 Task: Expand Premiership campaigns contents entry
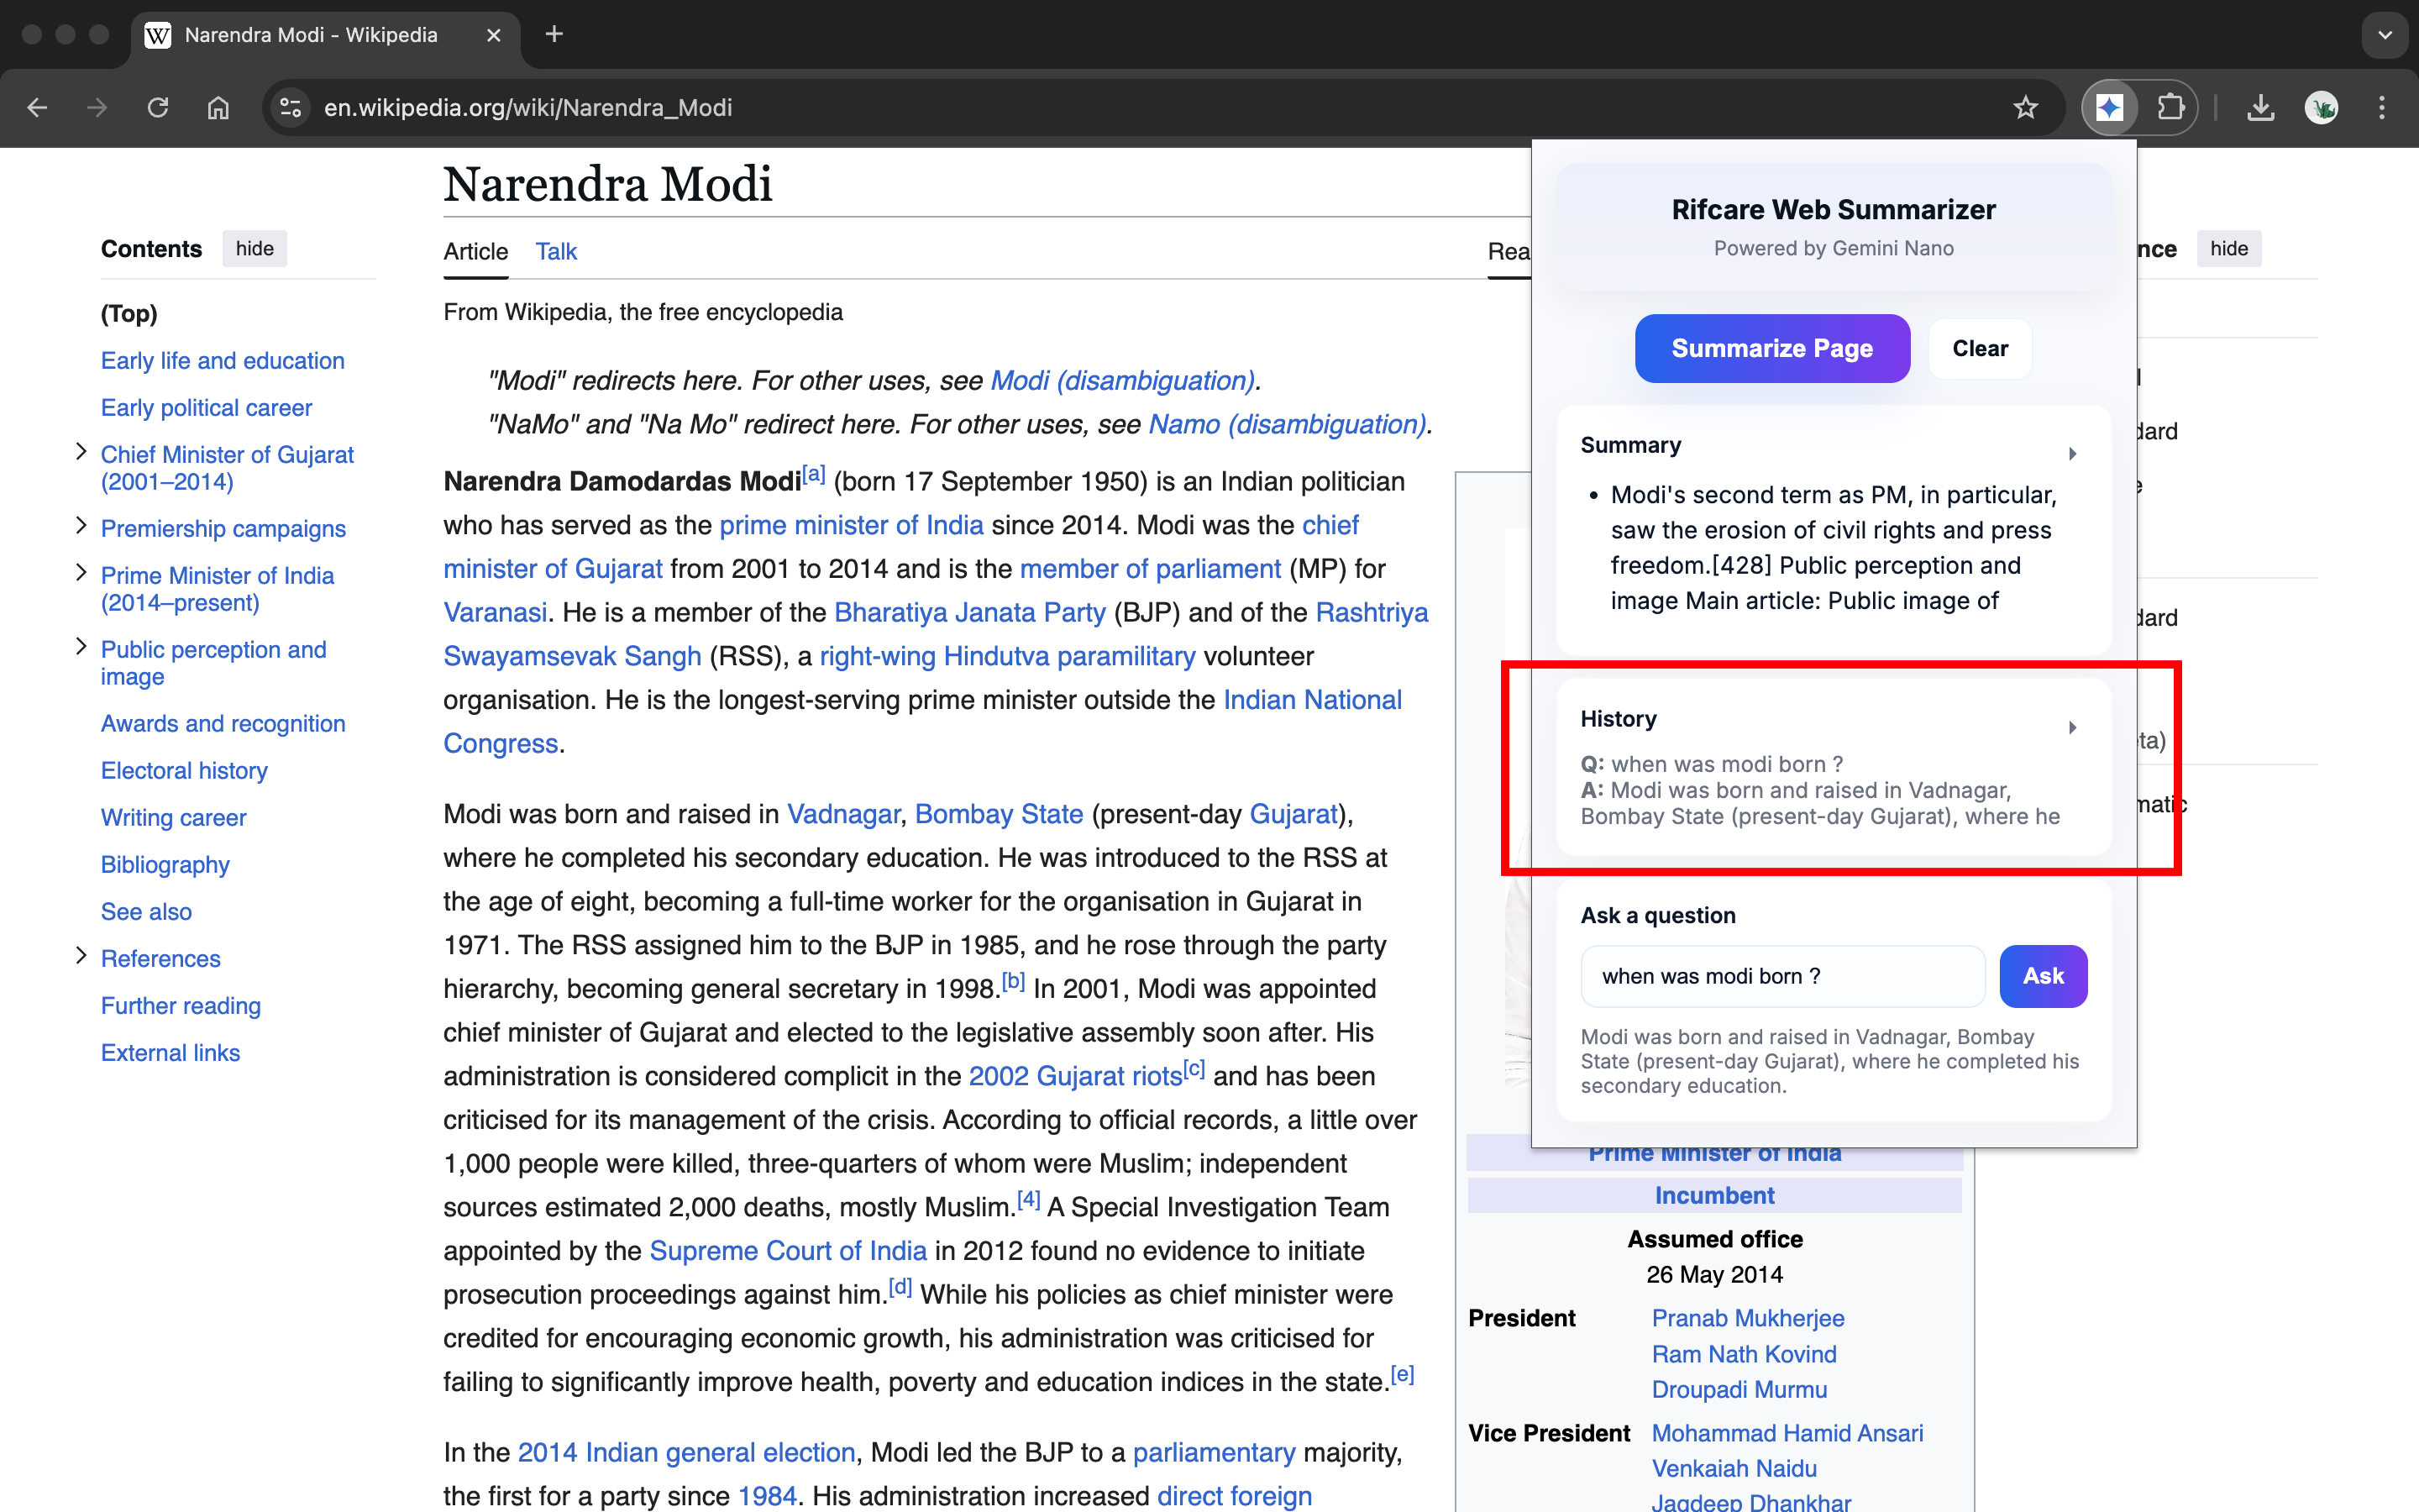tap(81, 526)
